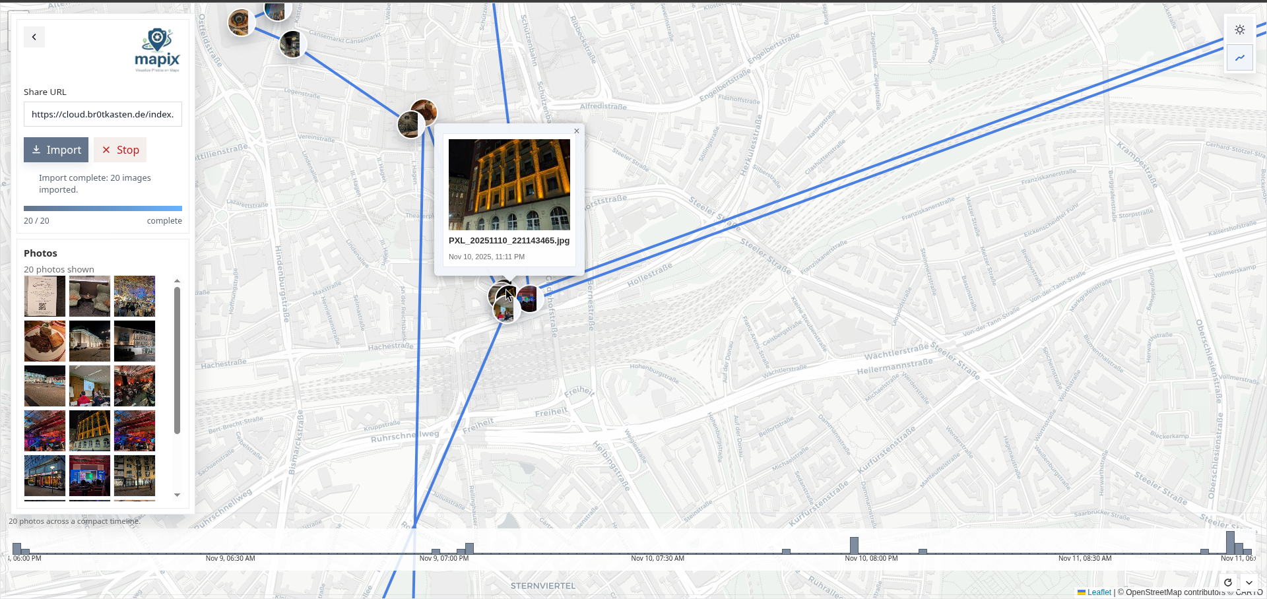Open the yellow-lit building thumbnail in the photo list
The image size is (1267, 599).
90,431
